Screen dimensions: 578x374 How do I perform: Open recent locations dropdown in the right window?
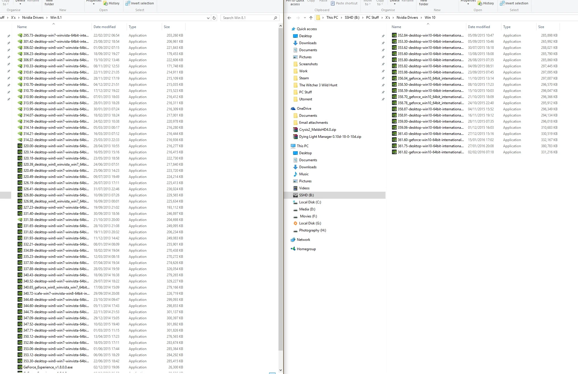point(305,18)
